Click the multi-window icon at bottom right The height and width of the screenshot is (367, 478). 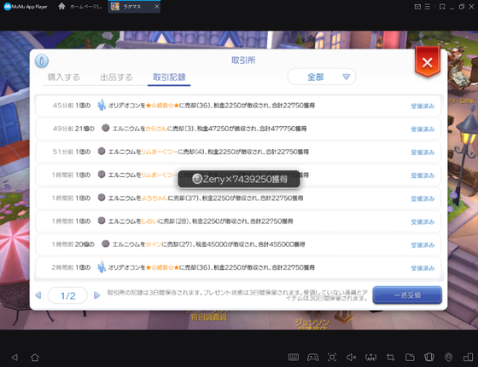[x=468, y=358]
